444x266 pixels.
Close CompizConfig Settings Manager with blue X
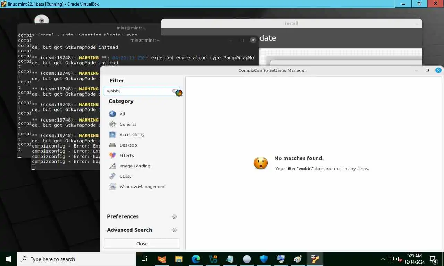[x=438, y=70]
